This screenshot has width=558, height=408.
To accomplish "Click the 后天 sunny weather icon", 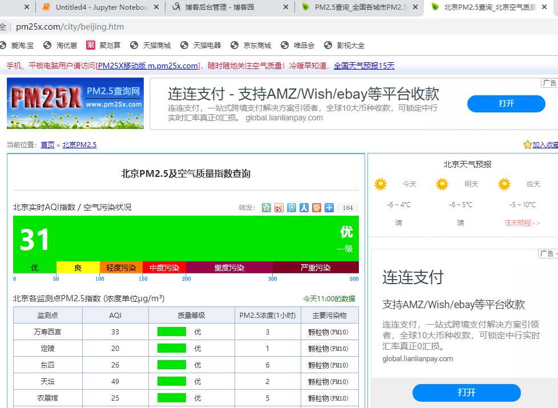I will (504, 184).
